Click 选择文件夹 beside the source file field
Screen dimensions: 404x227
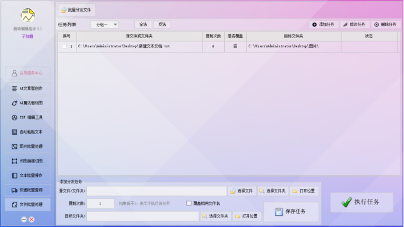[x=273, y=191]
